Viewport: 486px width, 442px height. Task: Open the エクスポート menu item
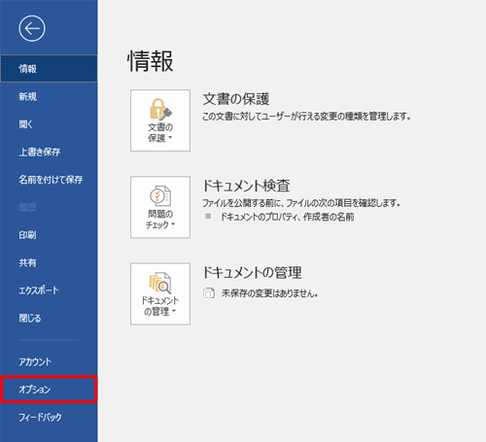pyautogui.click(x=49, y=290)
